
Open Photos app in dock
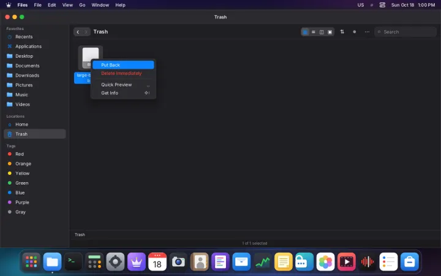325,262
